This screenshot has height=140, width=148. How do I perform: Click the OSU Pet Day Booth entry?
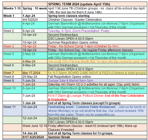coord(97,61)
